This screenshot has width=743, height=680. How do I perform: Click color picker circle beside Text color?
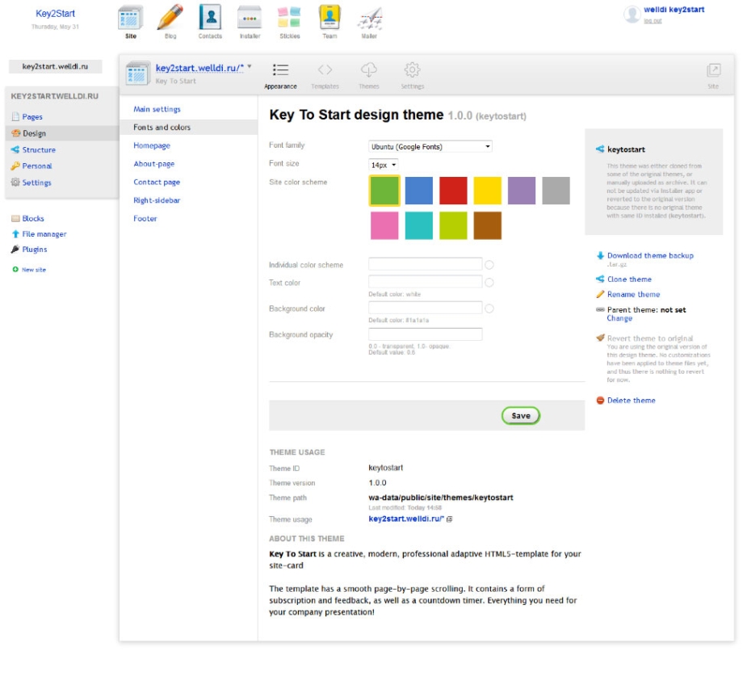(x=489, y=283)
